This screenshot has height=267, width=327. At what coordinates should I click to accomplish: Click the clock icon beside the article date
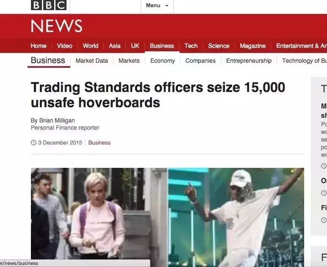(x=33, y=143)
